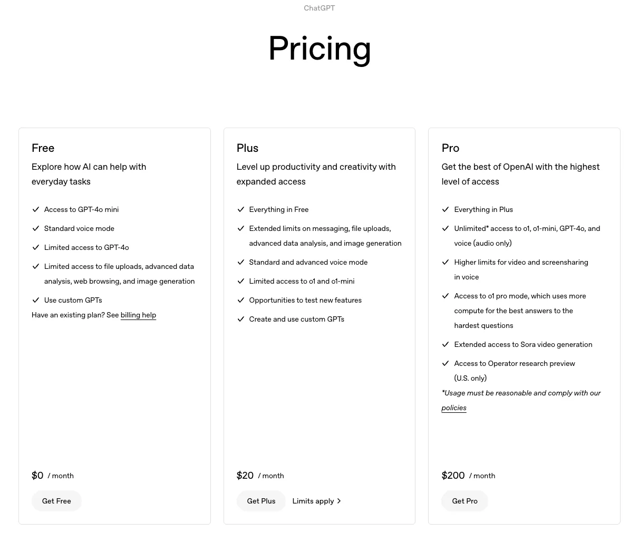The height and width of the screenshot is (542, 639).
Task: Expand the chevron arrow after Limits apply
Action: coord(339,501)
